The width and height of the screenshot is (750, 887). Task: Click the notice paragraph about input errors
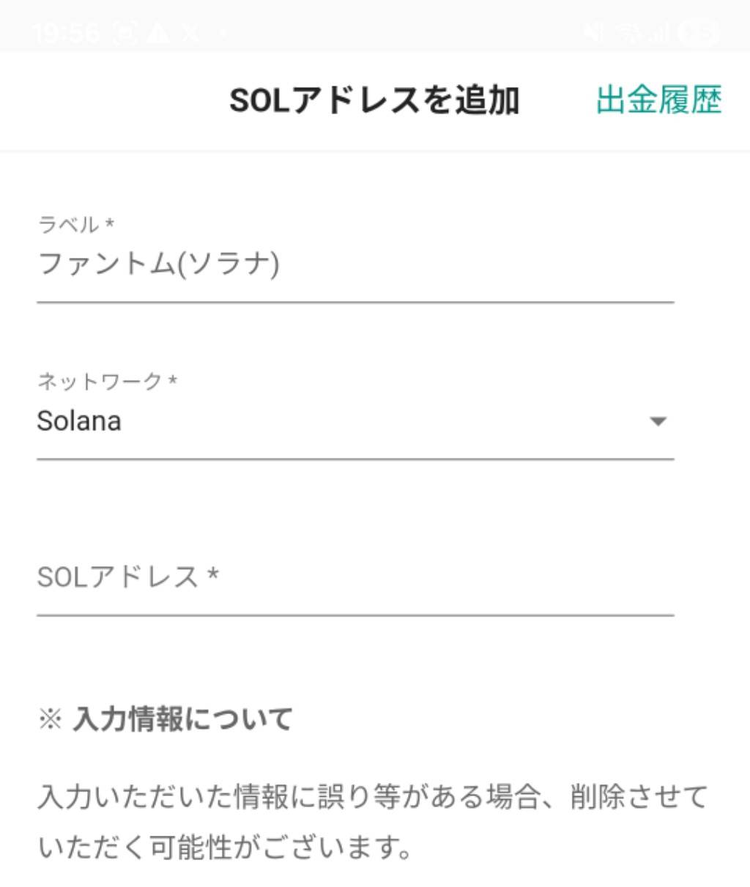[x=372, y=822]
